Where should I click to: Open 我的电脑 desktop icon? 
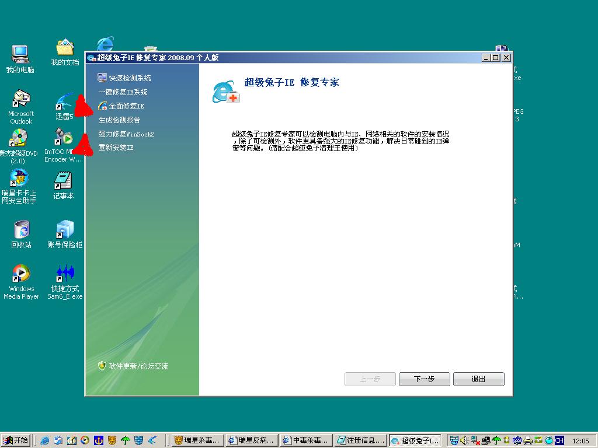(20, 59)
